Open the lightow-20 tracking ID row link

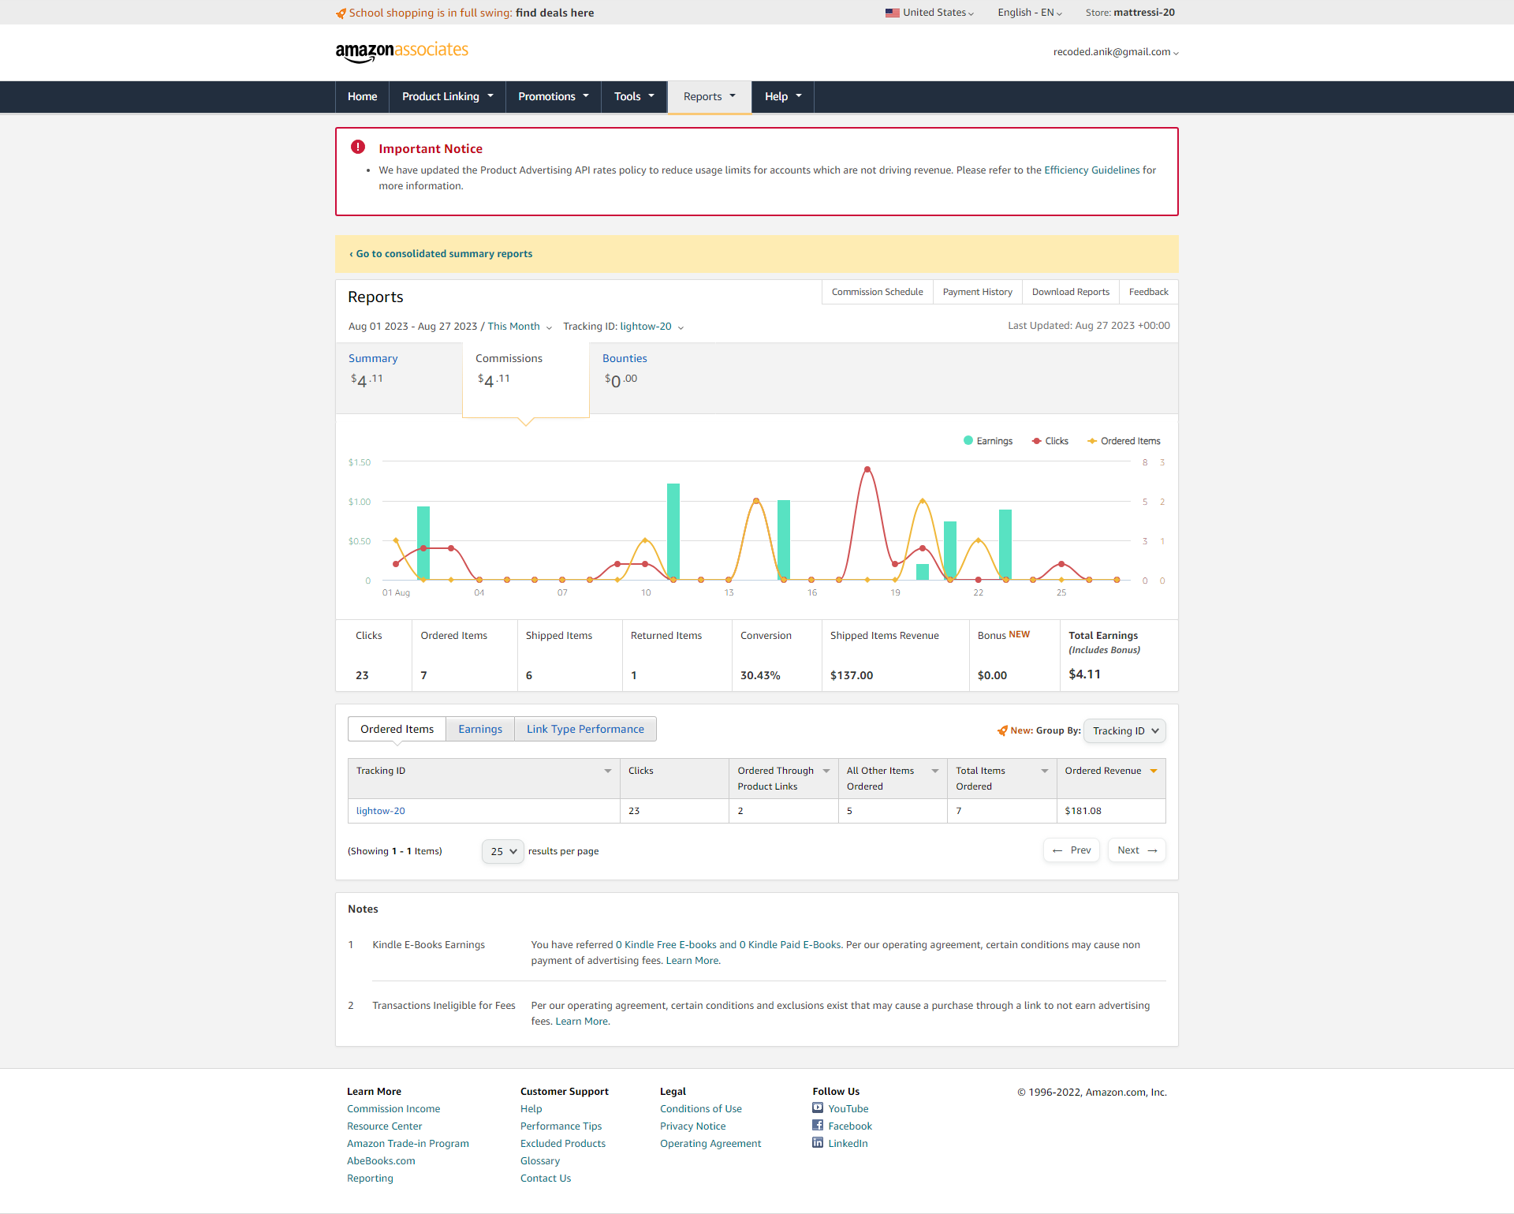(381, 811)
